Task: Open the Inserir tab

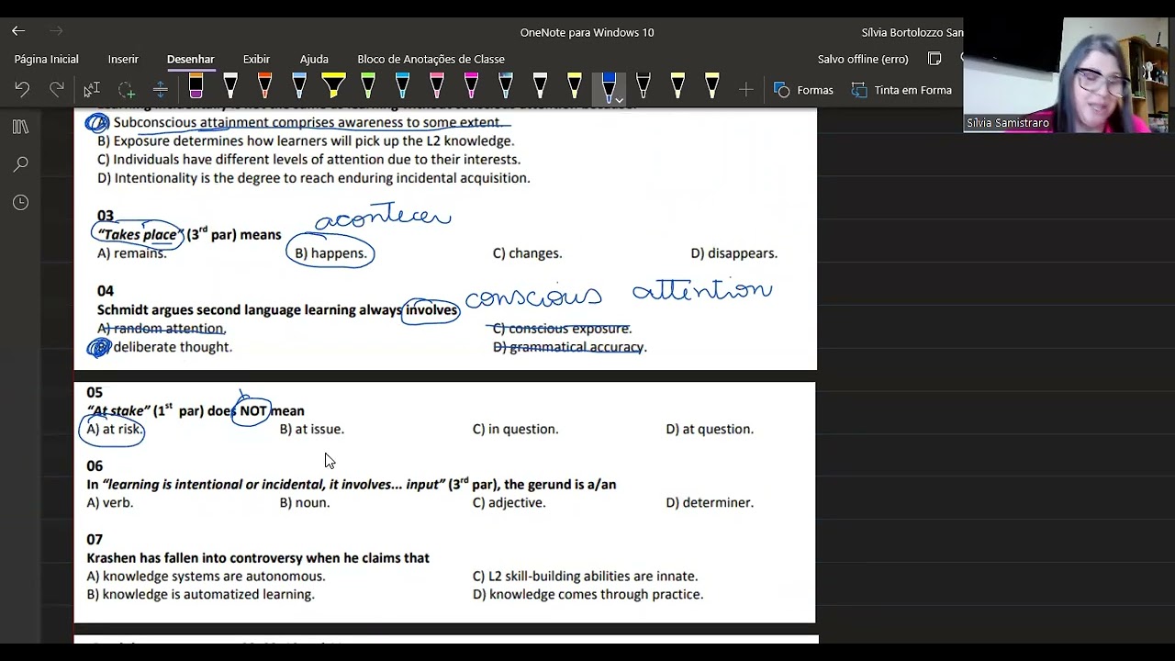Action: point(123,59)
